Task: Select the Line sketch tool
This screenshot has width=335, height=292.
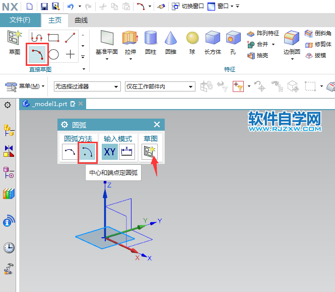Action: (70, 38)
